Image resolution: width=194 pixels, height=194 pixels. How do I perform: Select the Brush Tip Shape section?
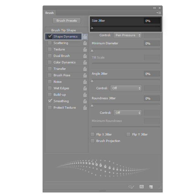point(63,30)
